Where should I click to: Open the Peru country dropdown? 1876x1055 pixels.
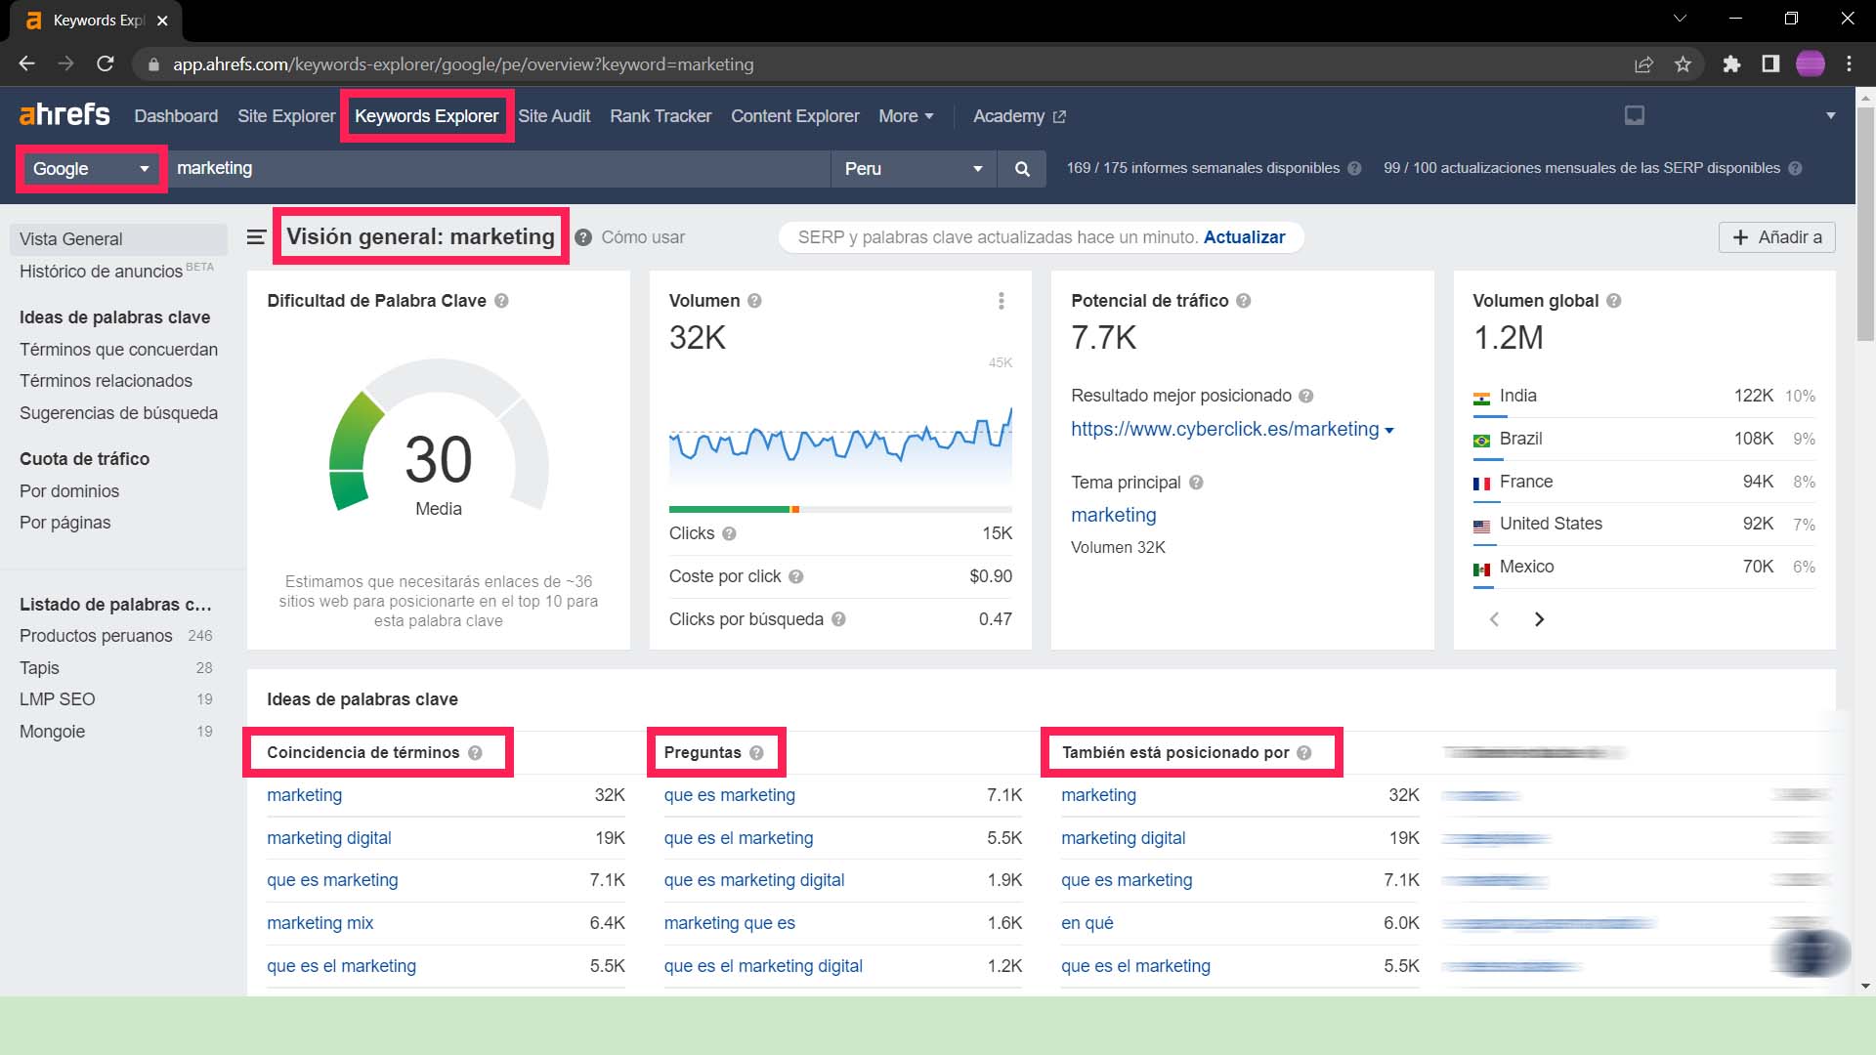[914, 169]
